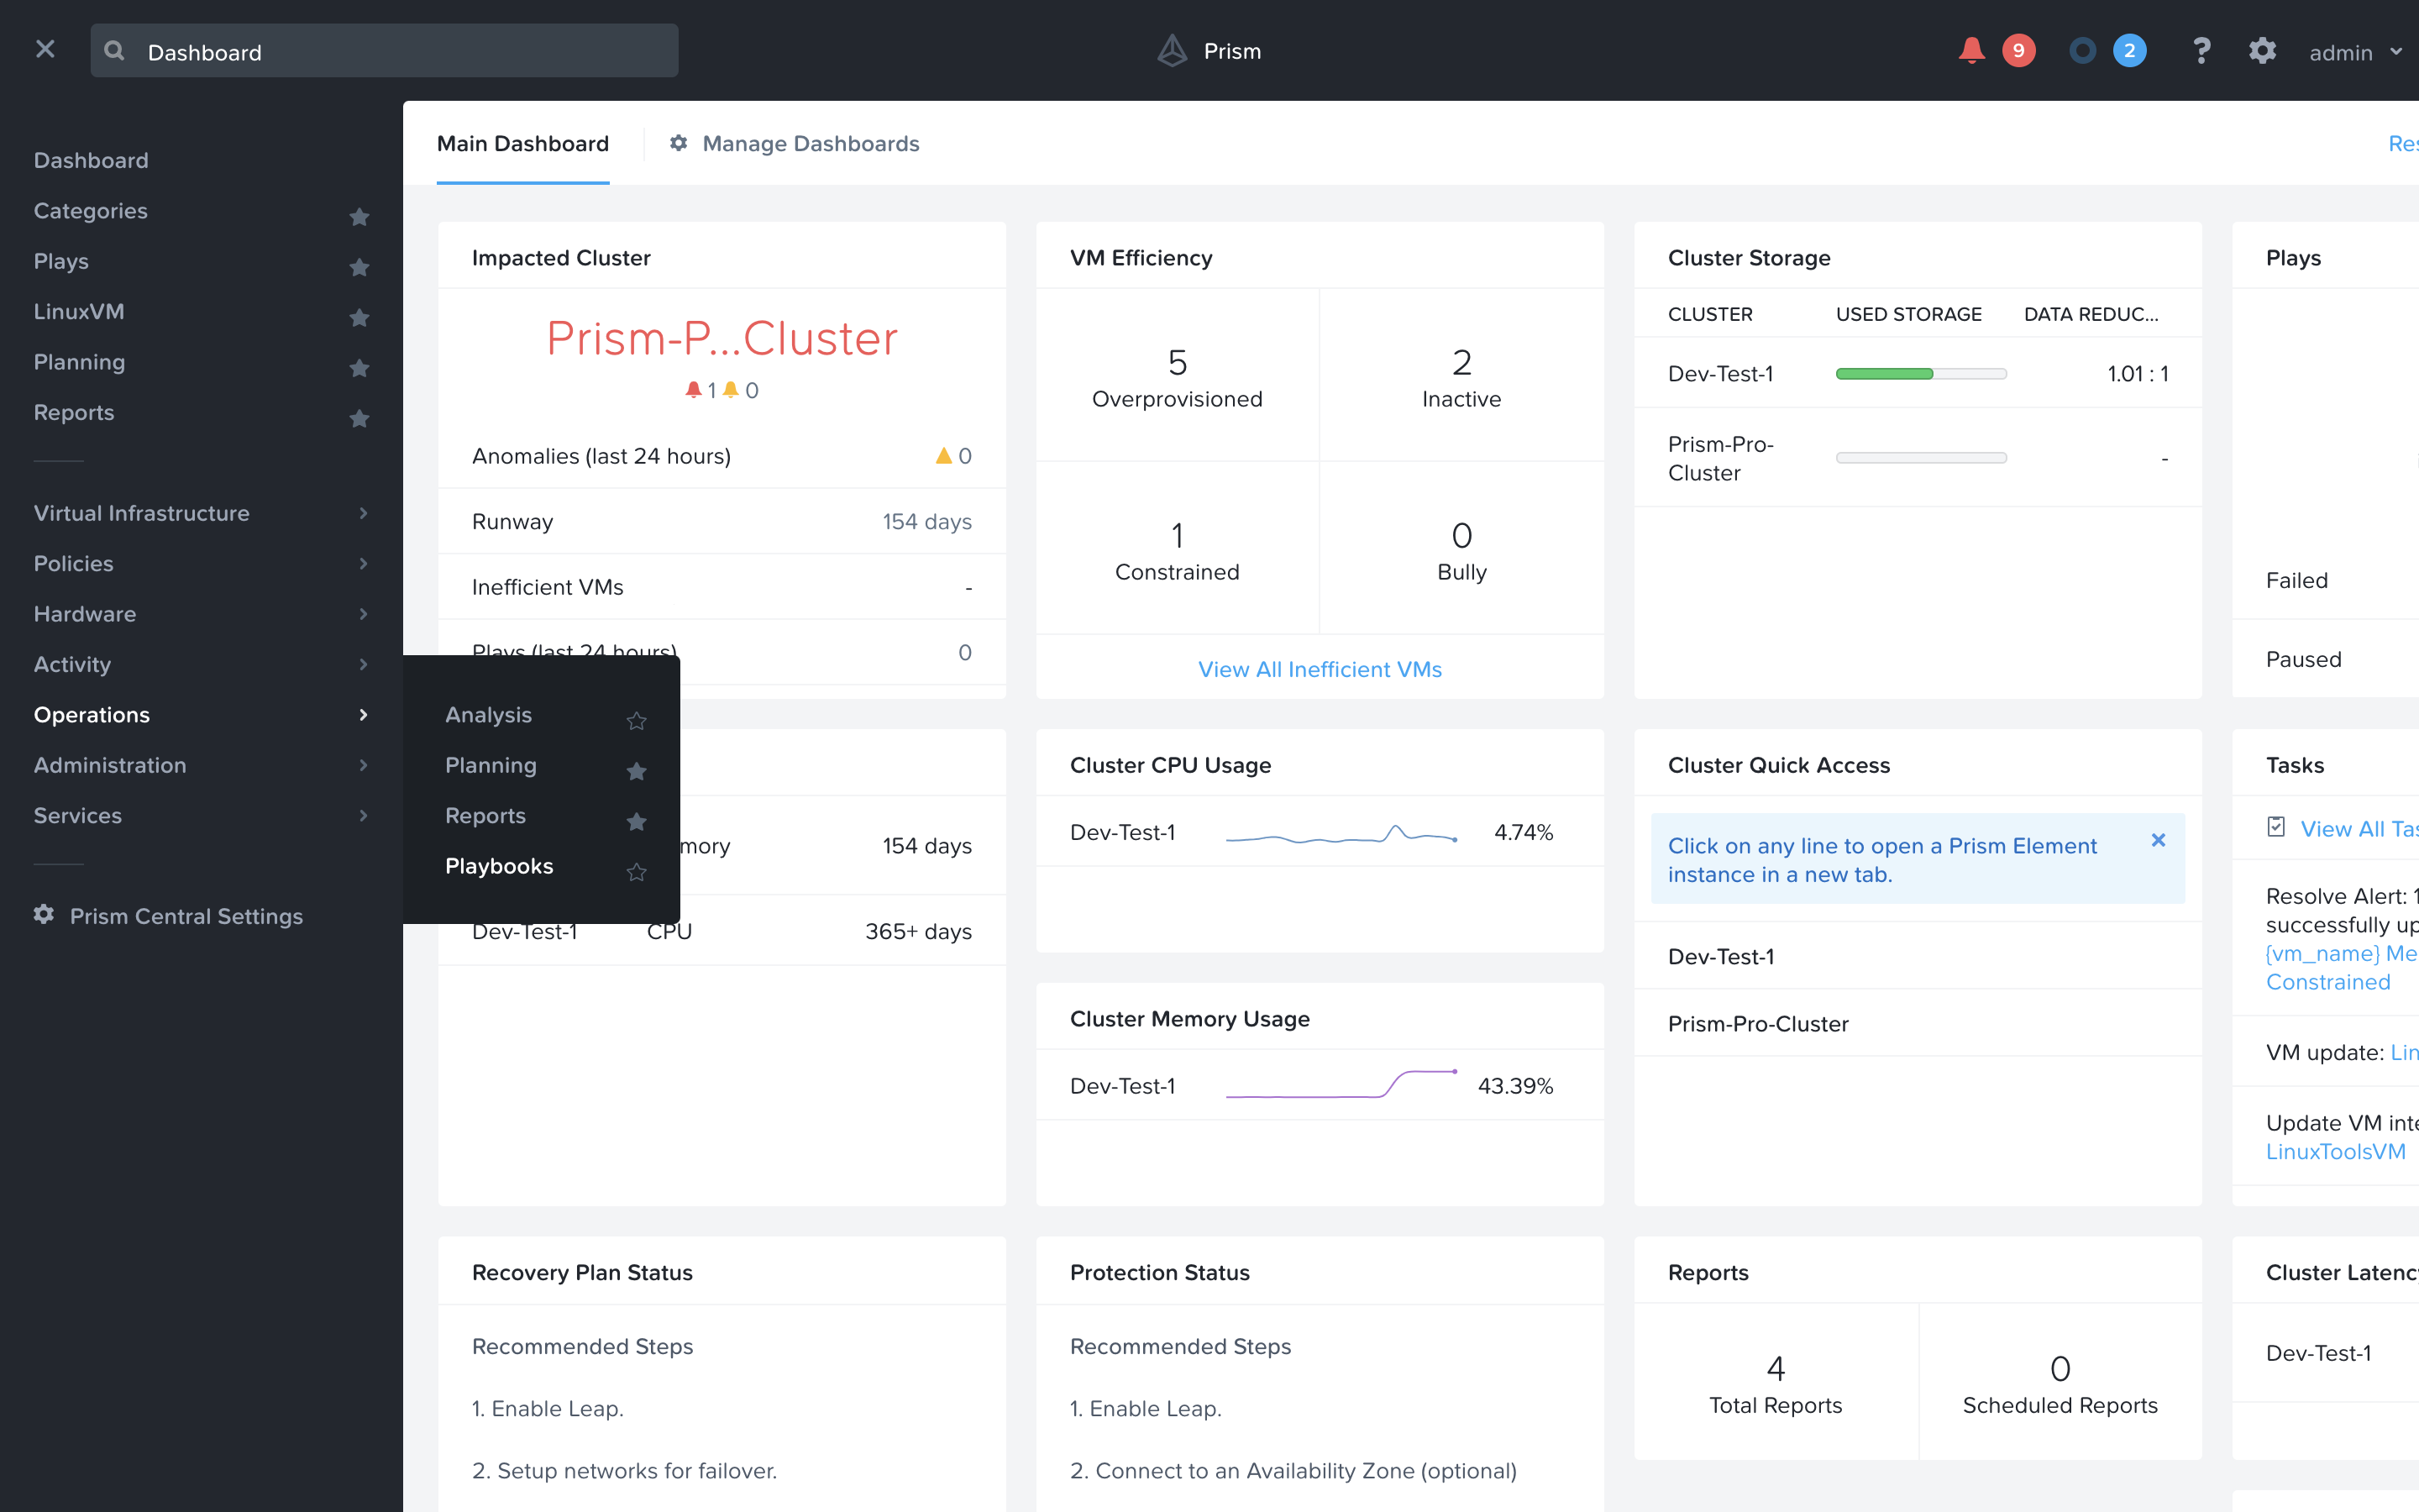Image resolution: width=2419 pixels, height=1512 pixels.
Task: Click the 0 Bully VMs tile
Action: click(x=1461, y=548)
